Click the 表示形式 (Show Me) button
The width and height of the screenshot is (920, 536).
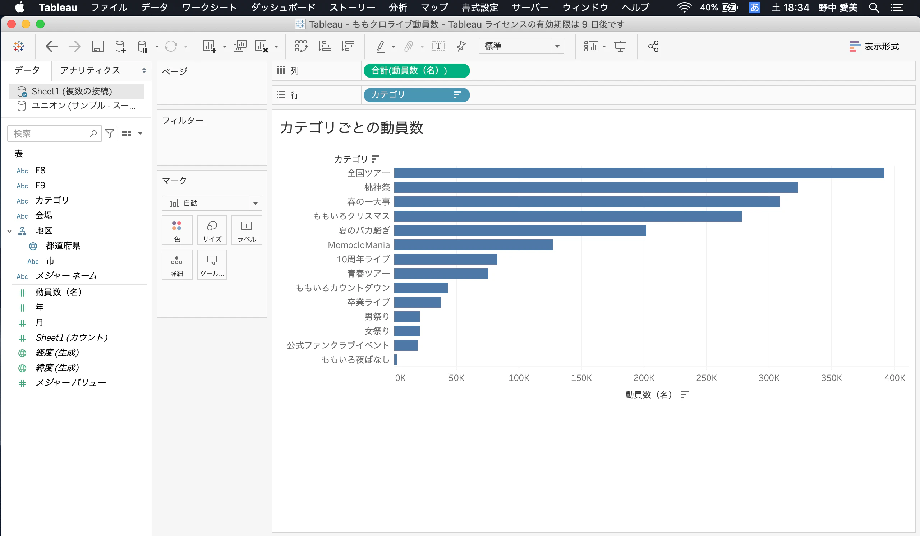click(874, 46)
